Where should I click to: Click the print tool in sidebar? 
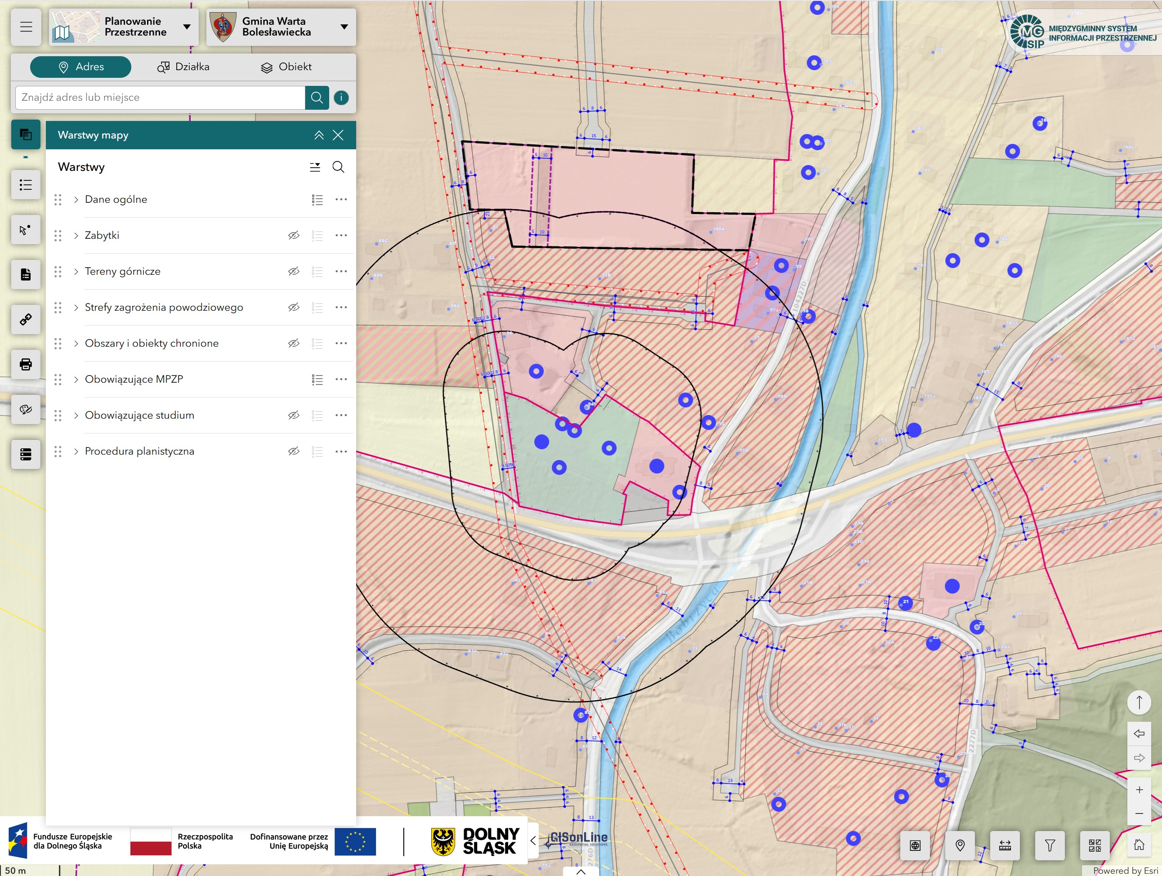point(26,364)
